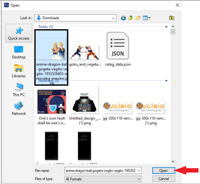The image size is (200, 184).
Task: Collapse the Today group chevron
Action: point(166,27)
